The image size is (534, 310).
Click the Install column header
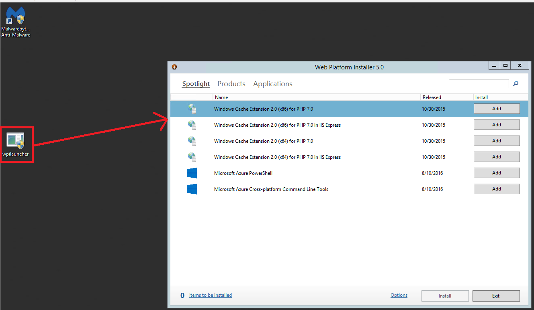(x=501, y=97)
